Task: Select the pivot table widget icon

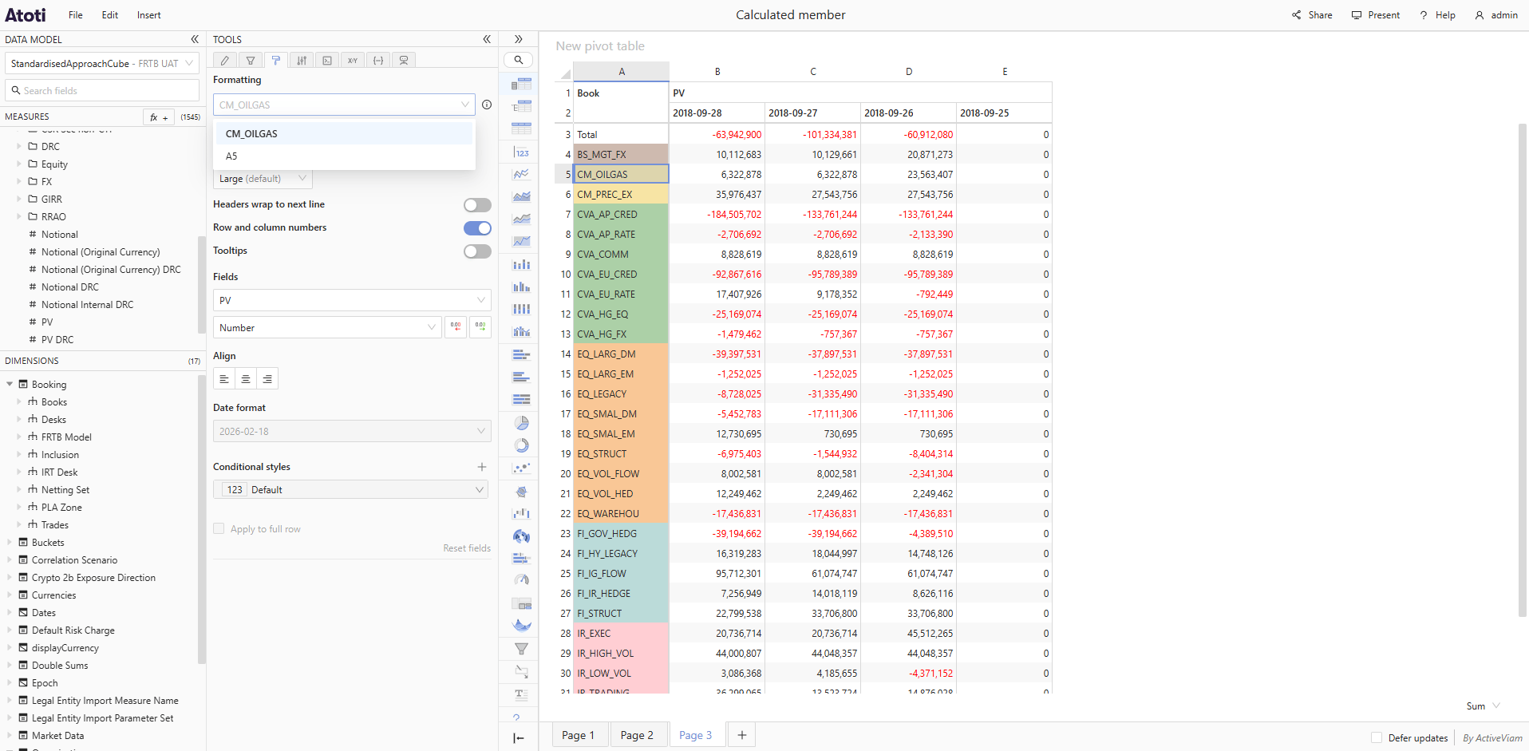Action: pos(521,84)
